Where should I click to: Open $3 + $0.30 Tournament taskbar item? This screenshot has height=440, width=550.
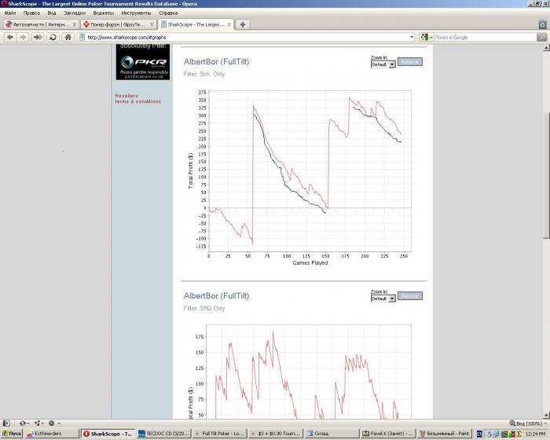point(275,434)
